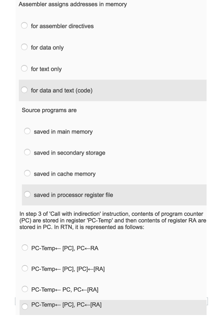
Task: Select 'saved in cache memory' radio button
Action: pyautogui.click(x=27, y=173)
